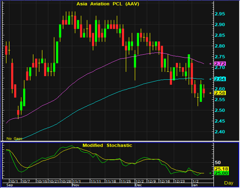240x188 pixels.
Task: Select the 10/28 date marker
Action: coord(66,182)
